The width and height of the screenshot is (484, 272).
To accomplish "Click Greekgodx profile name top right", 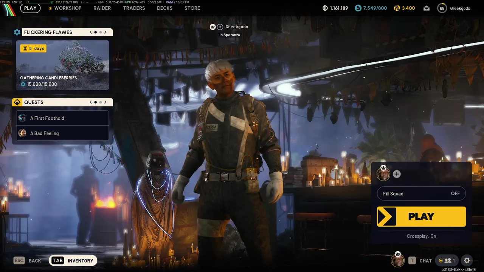I will coord(460,8).
